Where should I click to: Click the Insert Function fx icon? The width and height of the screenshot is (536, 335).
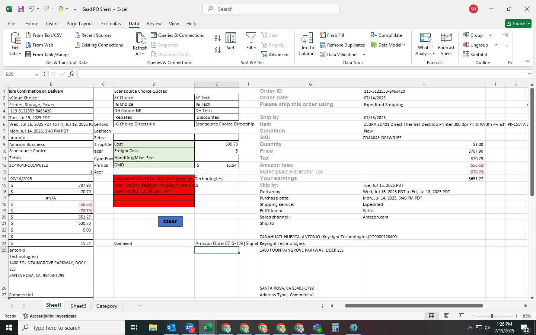pos(71,74)
